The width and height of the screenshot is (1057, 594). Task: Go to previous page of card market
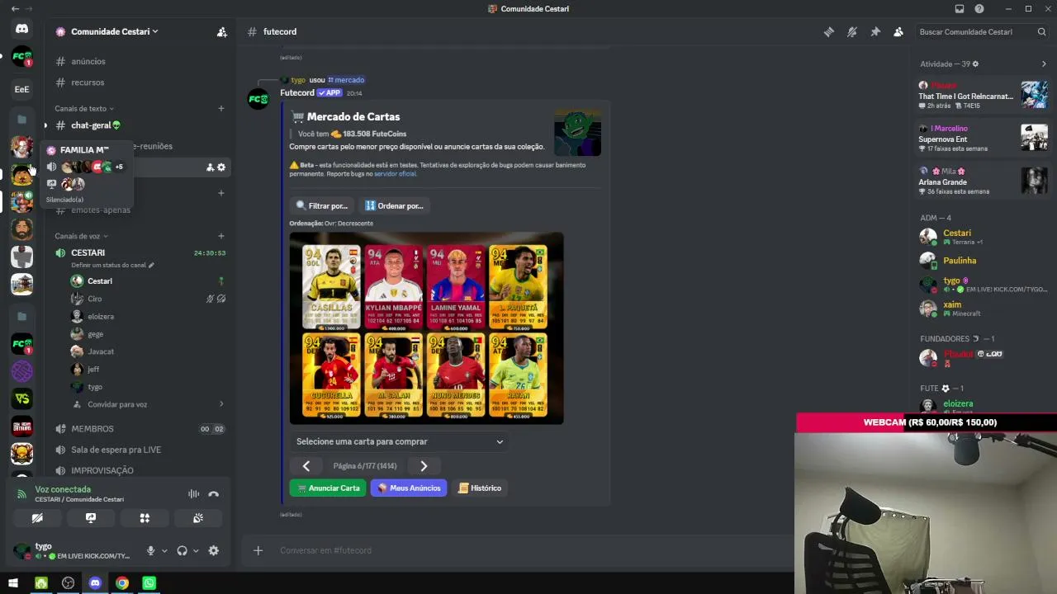coord(306,466)
